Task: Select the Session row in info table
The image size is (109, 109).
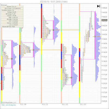Action: [12, 7]
